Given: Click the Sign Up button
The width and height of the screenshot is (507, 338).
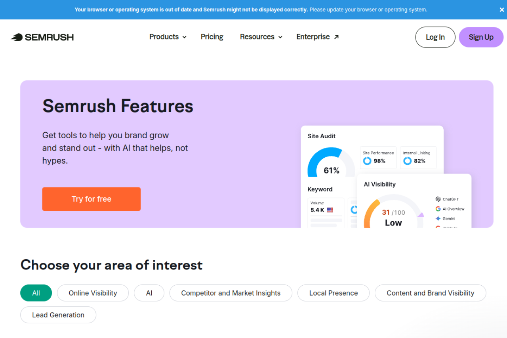Looking at the screenshot, I should point(481,37).
